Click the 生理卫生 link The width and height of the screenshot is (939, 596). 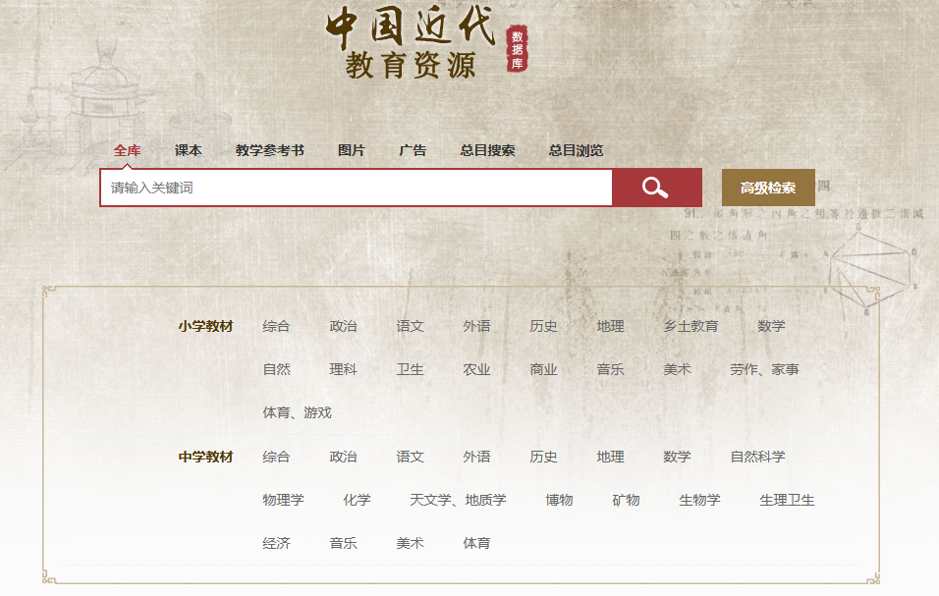787,500
